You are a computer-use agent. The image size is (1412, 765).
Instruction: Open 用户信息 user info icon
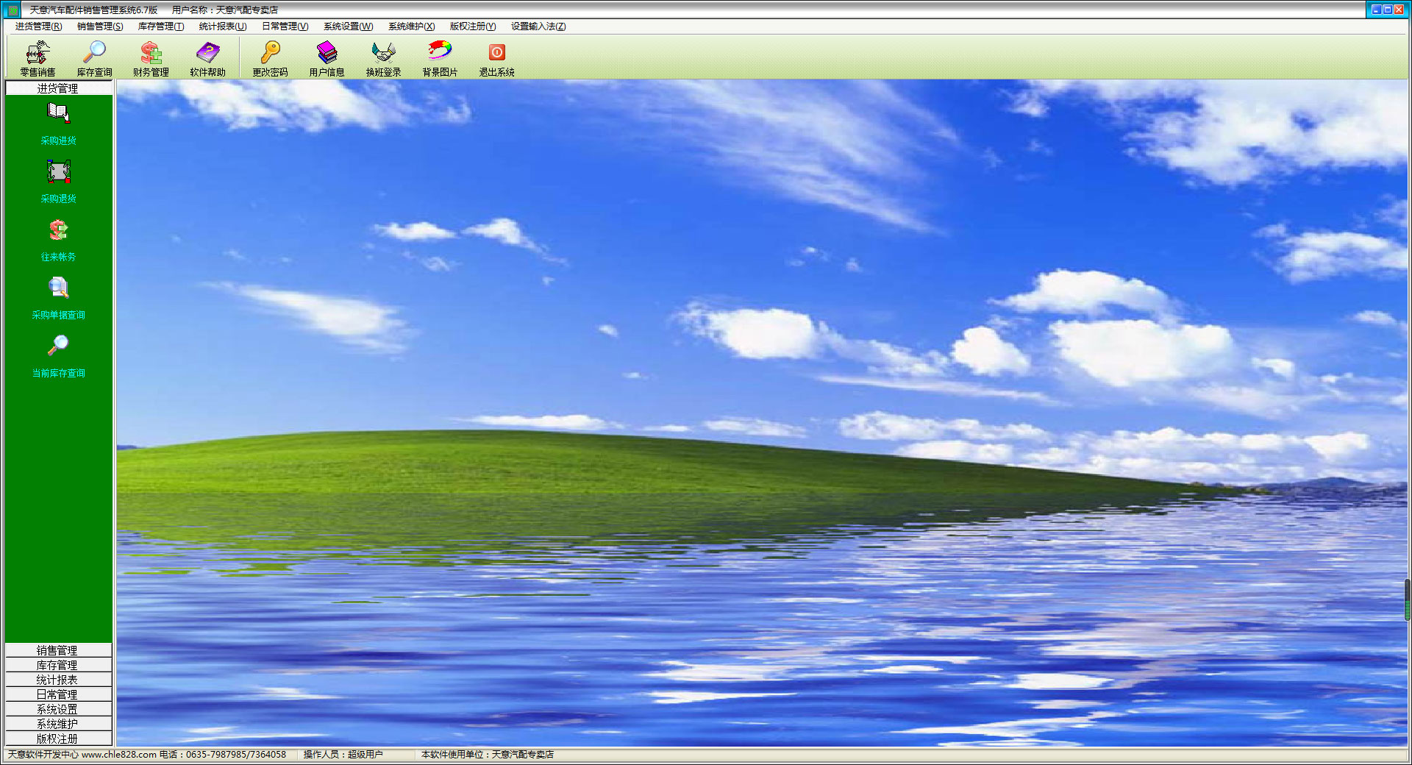(327, 58)
